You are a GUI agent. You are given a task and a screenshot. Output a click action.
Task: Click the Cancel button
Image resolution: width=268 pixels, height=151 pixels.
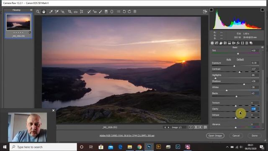pos(236,135)
